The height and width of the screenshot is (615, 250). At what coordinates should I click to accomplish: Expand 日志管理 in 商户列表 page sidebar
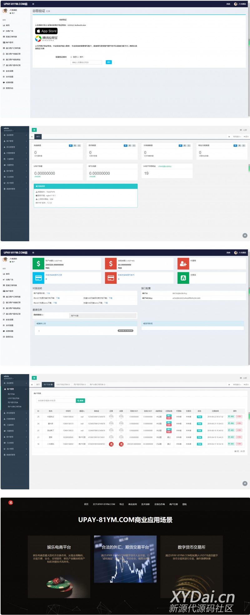pos(15,443)
